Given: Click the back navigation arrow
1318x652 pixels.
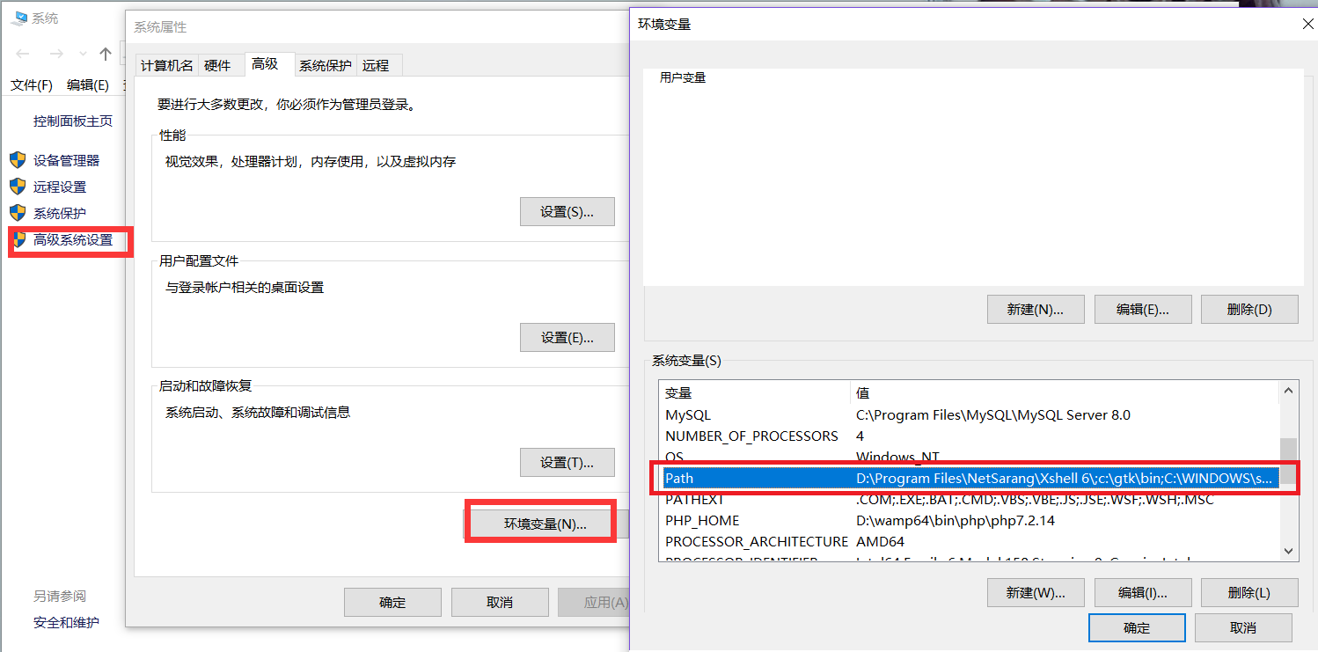Looking at the screenshot, I should (x=24, y=54).
